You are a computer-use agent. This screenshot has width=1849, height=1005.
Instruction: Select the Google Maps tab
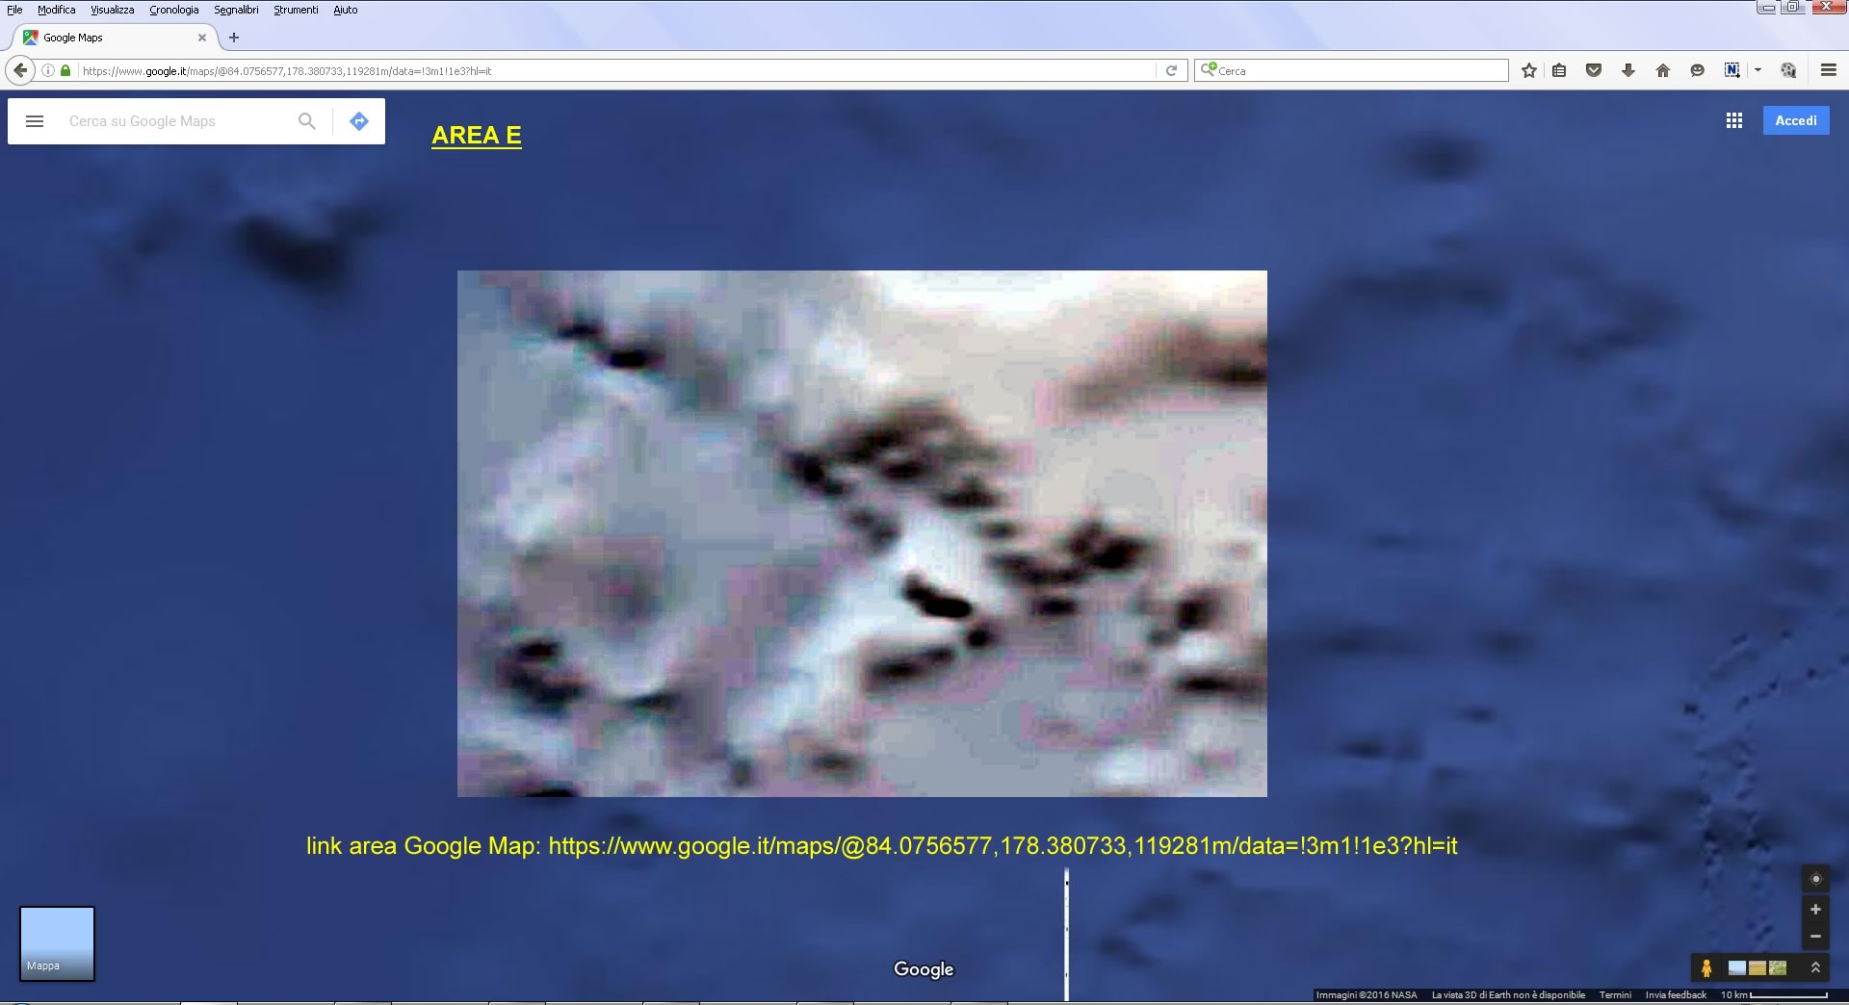click(114, 38)
